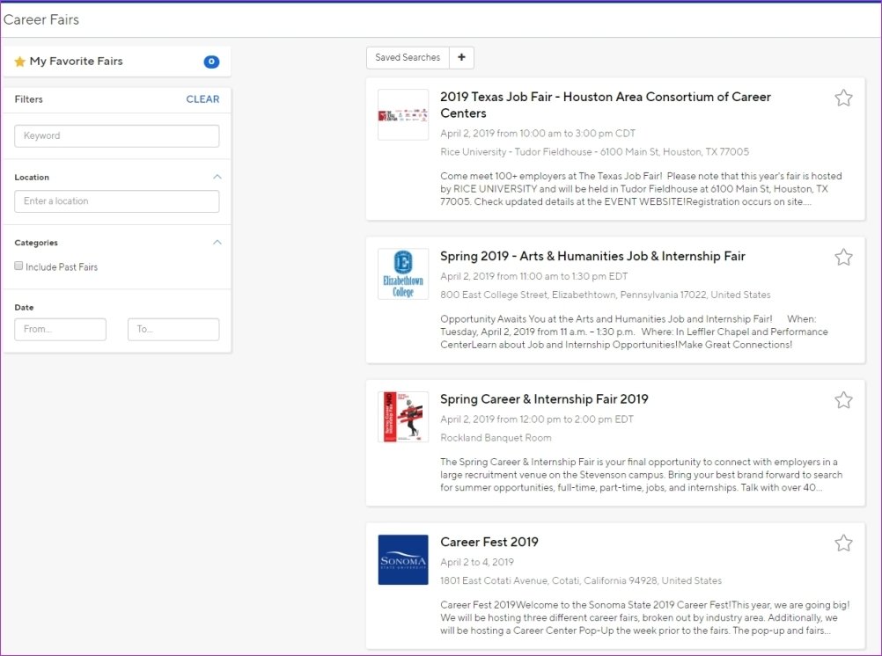Click the 800 East College Street address
The image size is (882, 656).
point(606,295)
